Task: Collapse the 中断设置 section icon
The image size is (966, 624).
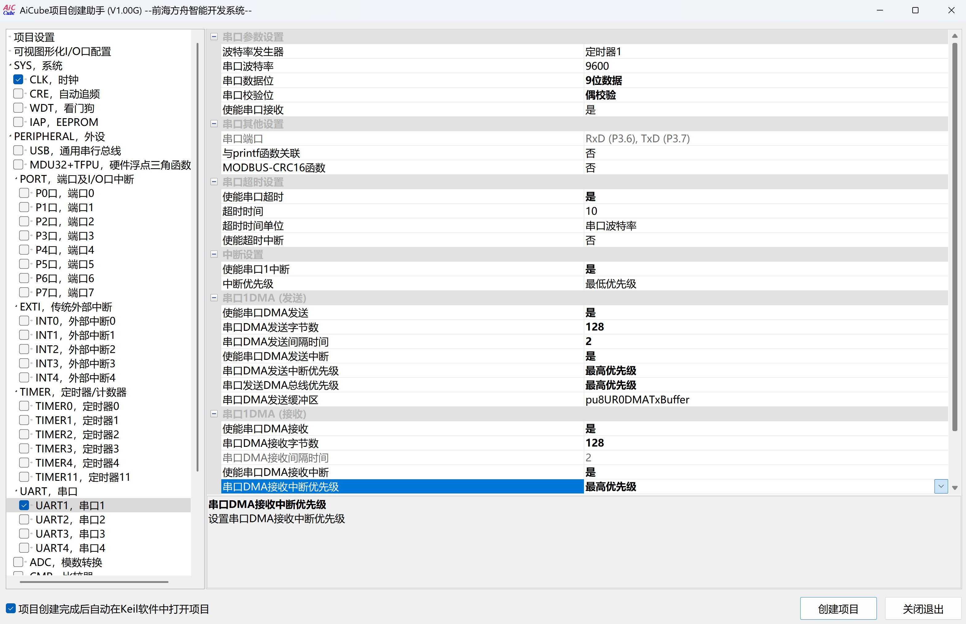Action: (214, 254)
